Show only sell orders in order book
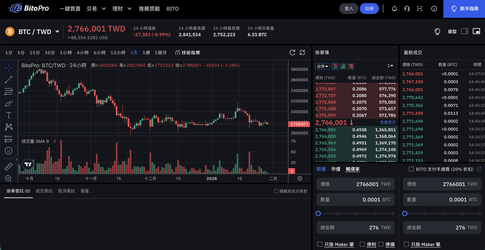 [351, 66]
